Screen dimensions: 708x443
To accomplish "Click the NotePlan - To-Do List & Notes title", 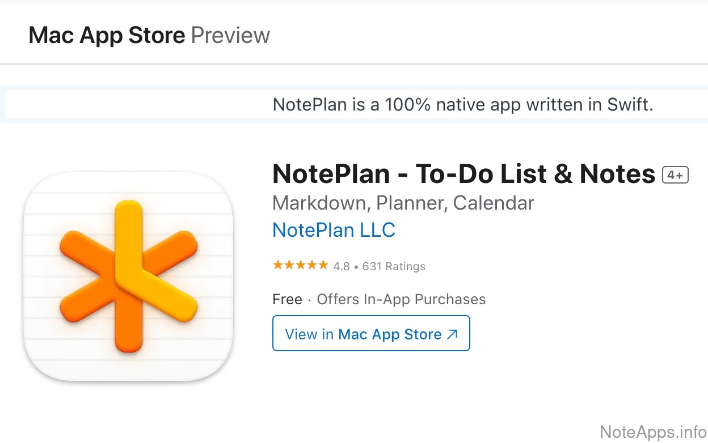I will pyautogui.click(x=463, y=174).
